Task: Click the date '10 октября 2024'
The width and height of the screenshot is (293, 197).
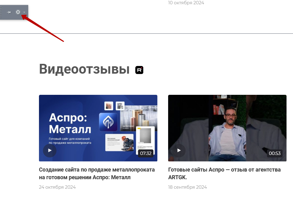Action: click(x=186, y=3)
